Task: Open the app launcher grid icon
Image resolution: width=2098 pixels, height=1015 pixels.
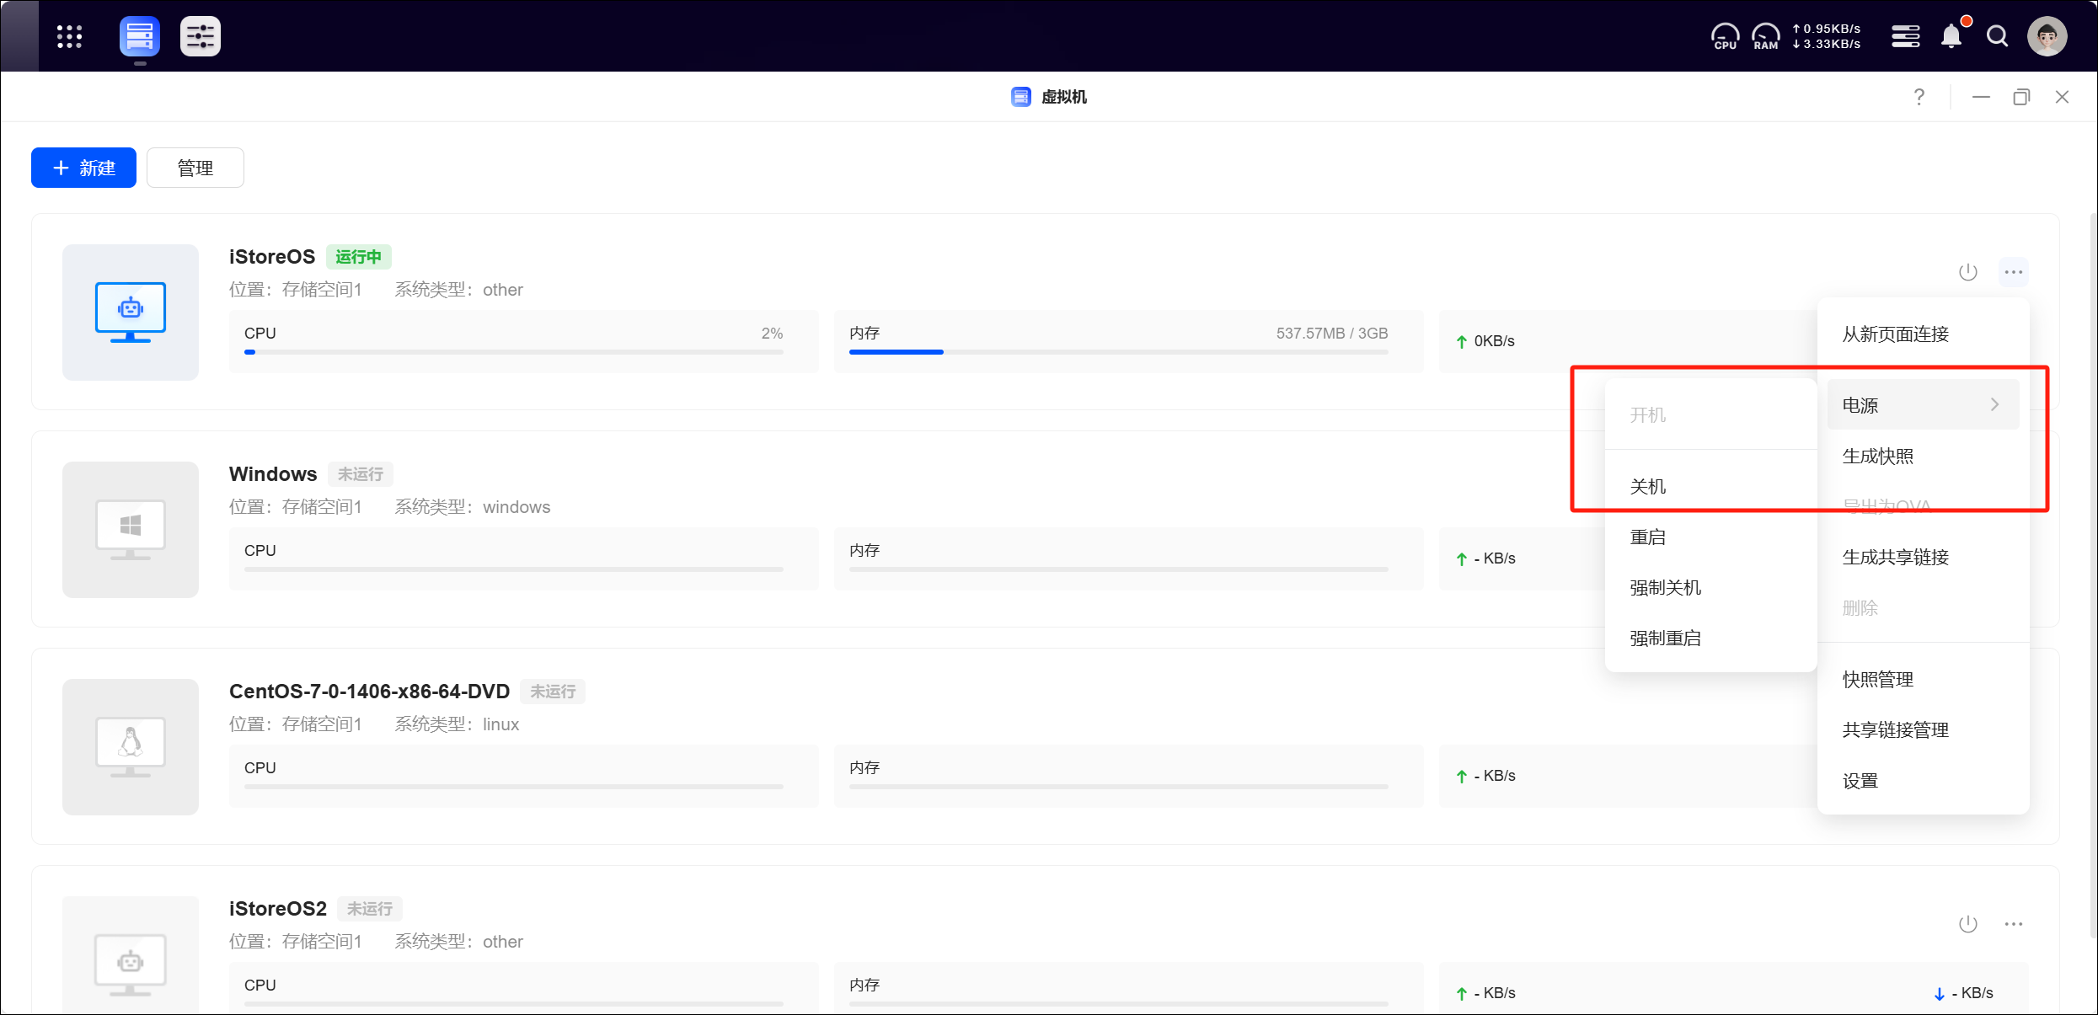Action: pos(69,36)
